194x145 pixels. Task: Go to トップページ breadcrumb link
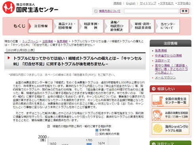30,41
